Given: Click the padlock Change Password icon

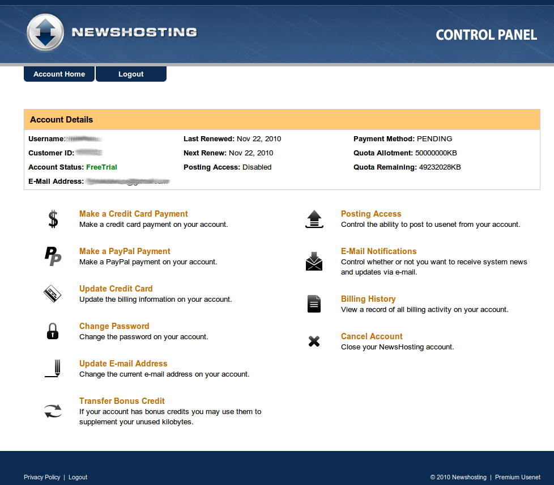Looking at the screenshot, I should [x=53, y=331].
